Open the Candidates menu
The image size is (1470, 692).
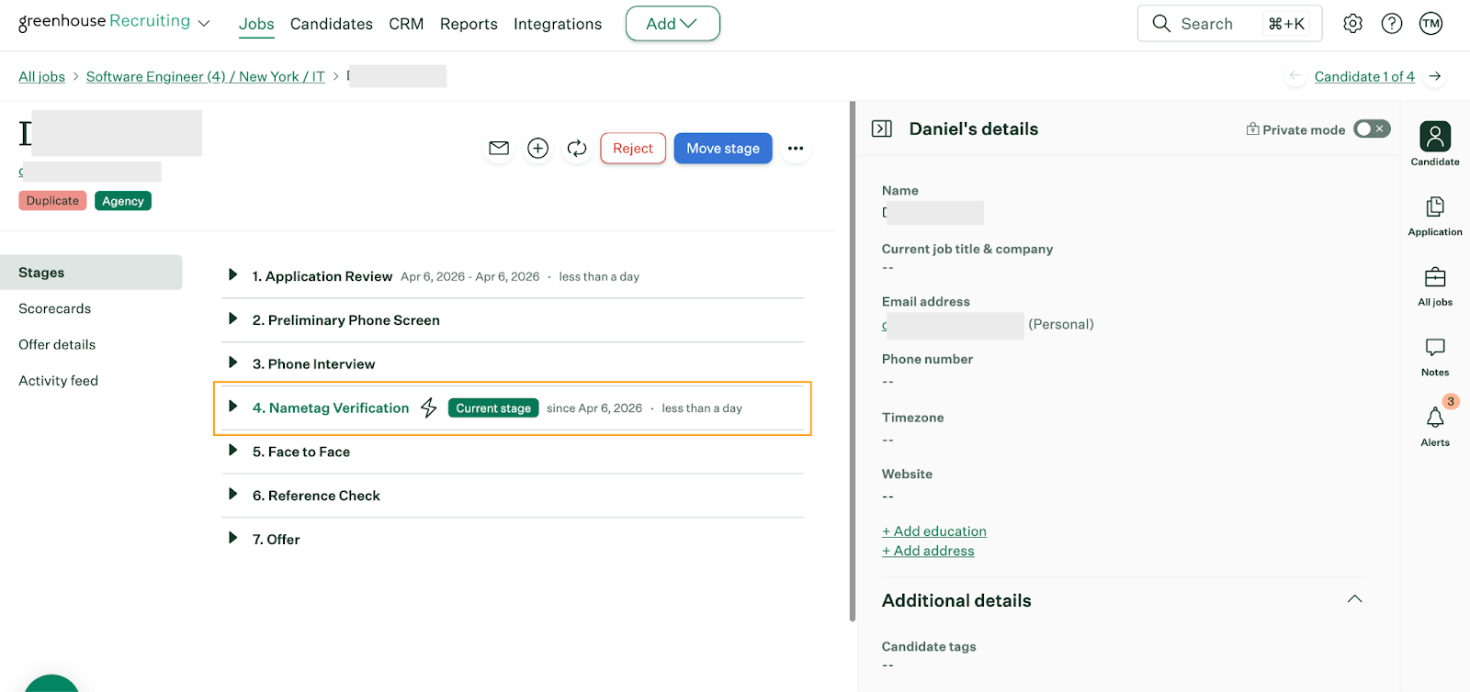pos(331,24)
